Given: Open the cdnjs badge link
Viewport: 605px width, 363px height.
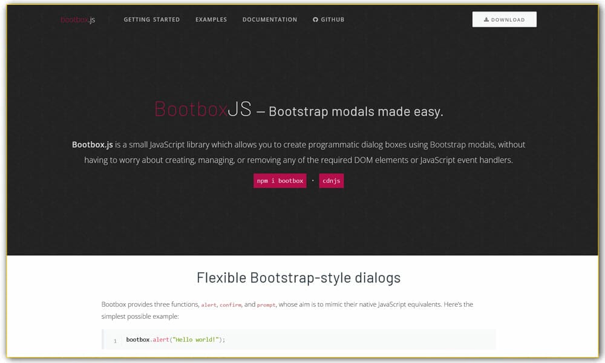Looking at the screenshot, I should click(x=331, y=180).
